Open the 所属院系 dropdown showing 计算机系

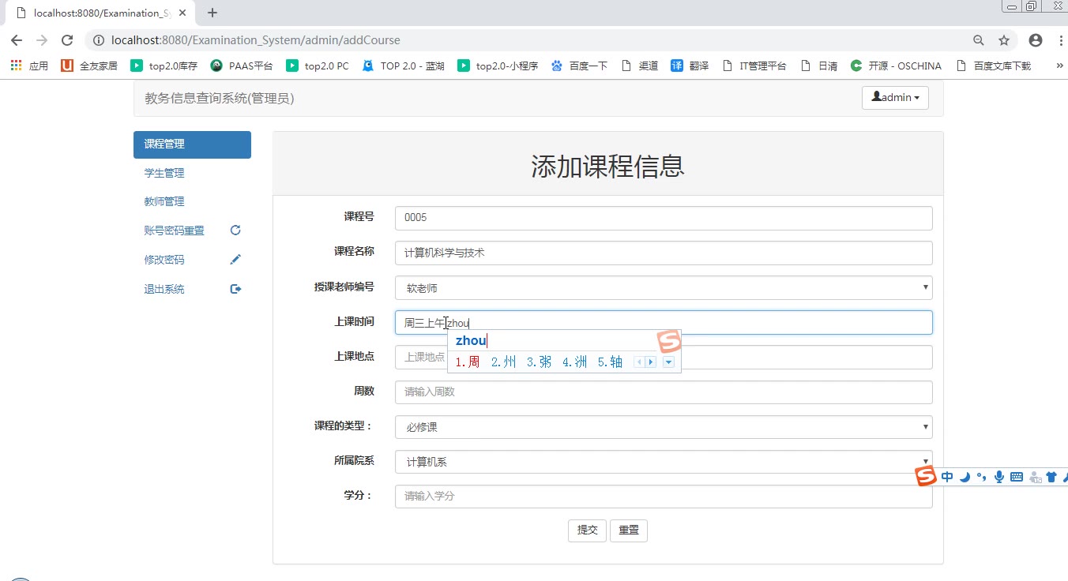[664, 461]
